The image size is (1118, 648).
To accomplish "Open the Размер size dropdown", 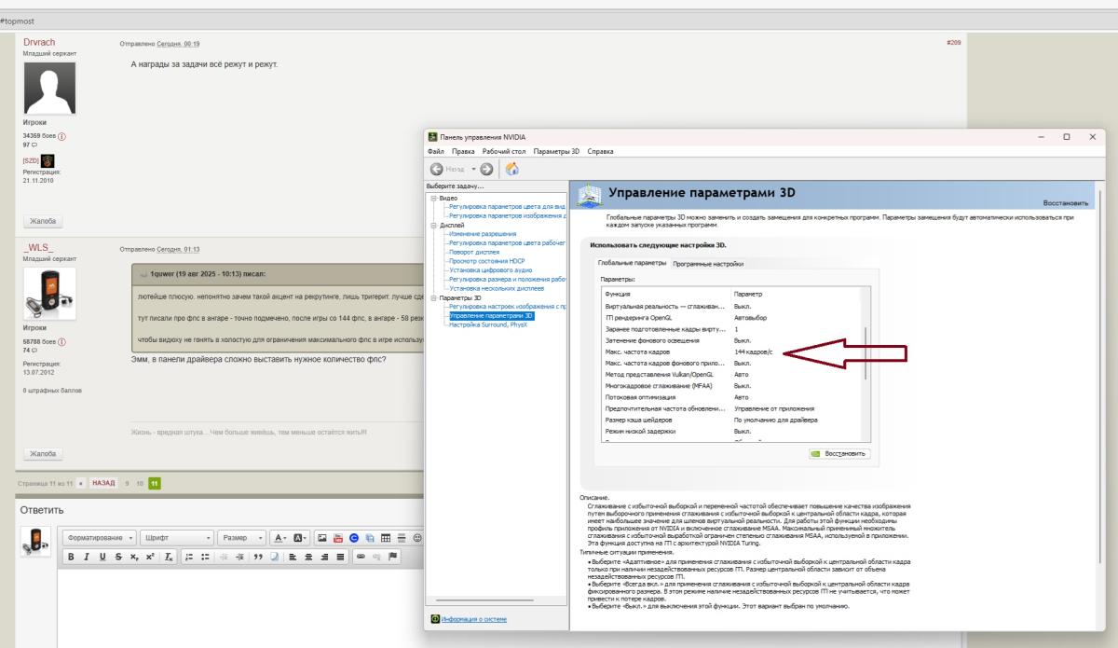I will (x=240, y=538).
